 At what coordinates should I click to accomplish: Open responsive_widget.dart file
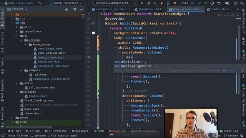pos(51,79)
